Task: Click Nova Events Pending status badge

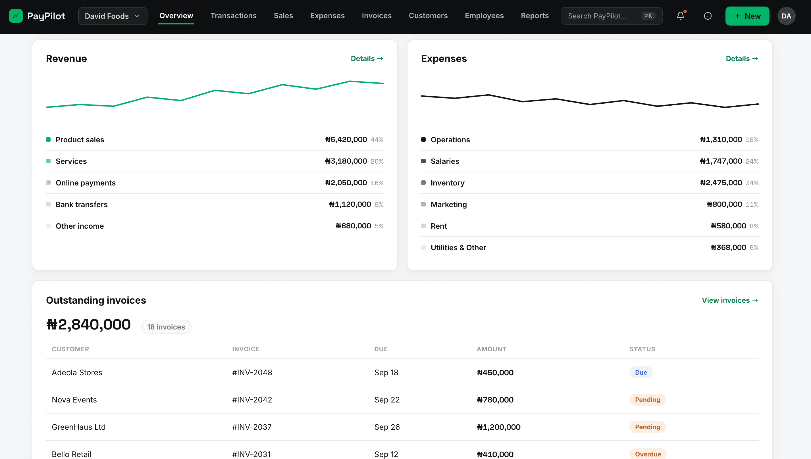Action: click(647, 400)
